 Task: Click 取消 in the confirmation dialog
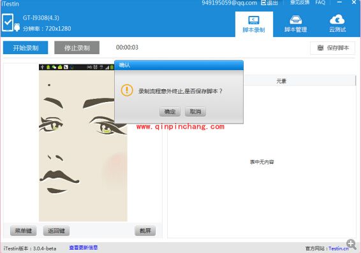[195, 112]
